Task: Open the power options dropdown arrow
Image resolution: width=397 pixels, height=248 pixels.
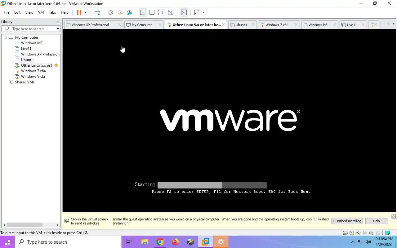Action: [86, 12]
